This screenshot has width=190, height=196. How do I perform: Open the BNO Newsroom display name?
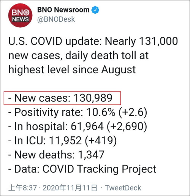pyautogui.click(x=63, y=10)
